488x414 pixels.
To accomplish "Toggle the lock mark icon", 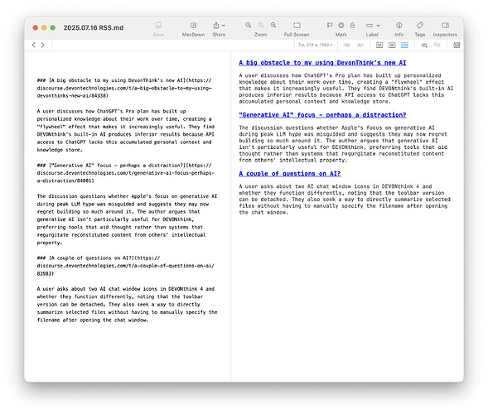I will tap(352, 25).
